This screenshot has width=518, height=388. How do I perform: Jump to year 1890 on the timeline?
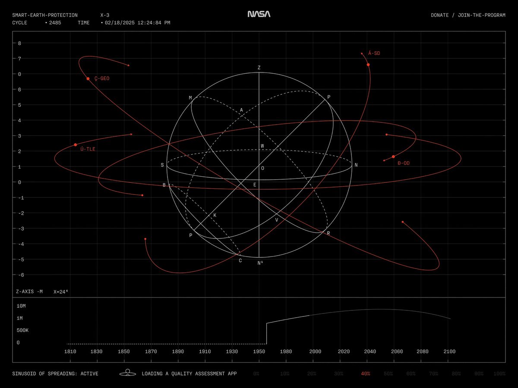point(178,351)
